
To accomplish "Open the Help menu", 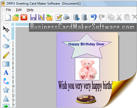I will click(30, 10).
